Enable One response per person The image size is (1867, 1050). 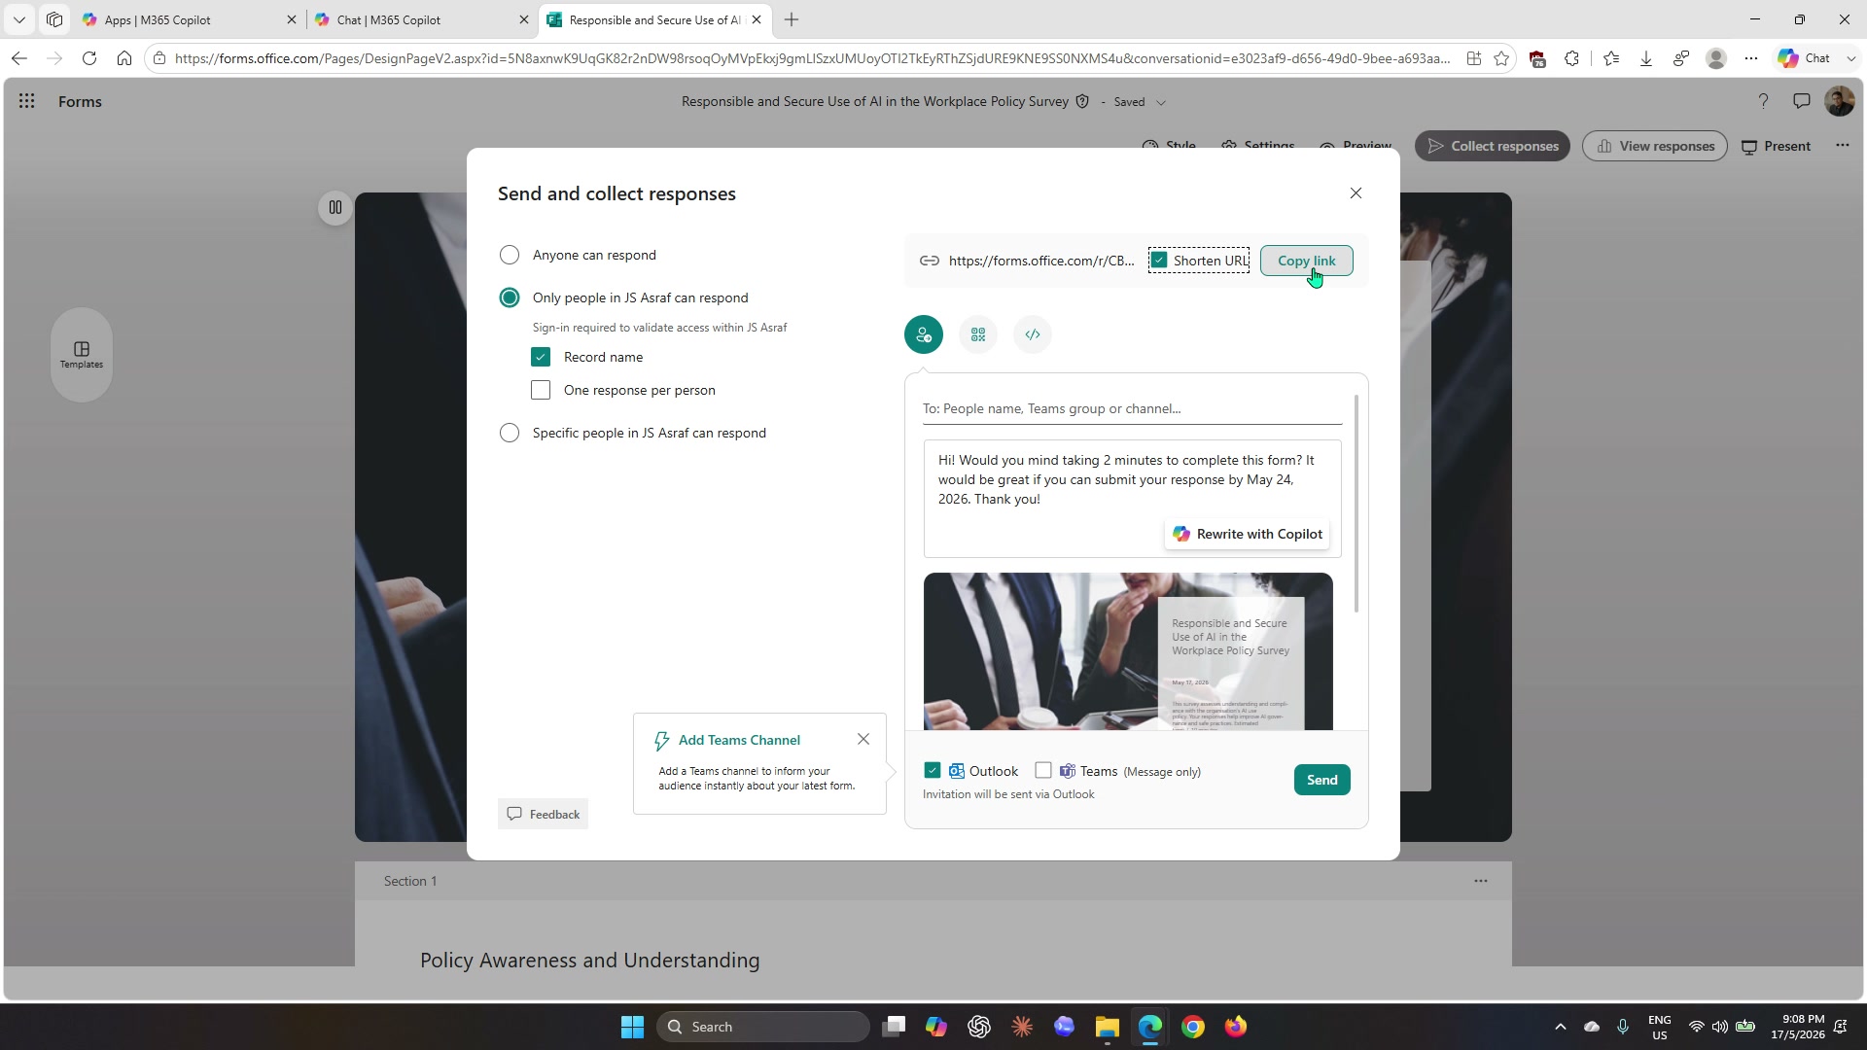[x=540, y=390]
